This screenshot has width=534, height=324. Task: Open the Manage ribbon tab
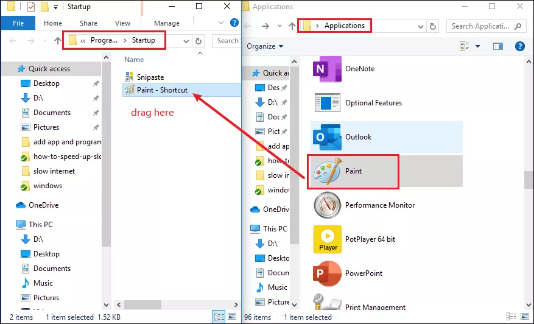[167, 23]
